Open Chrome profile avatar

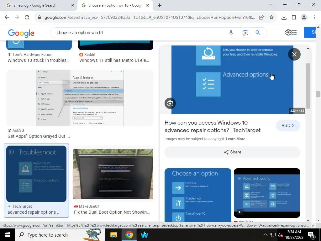[x=304, y=18]
